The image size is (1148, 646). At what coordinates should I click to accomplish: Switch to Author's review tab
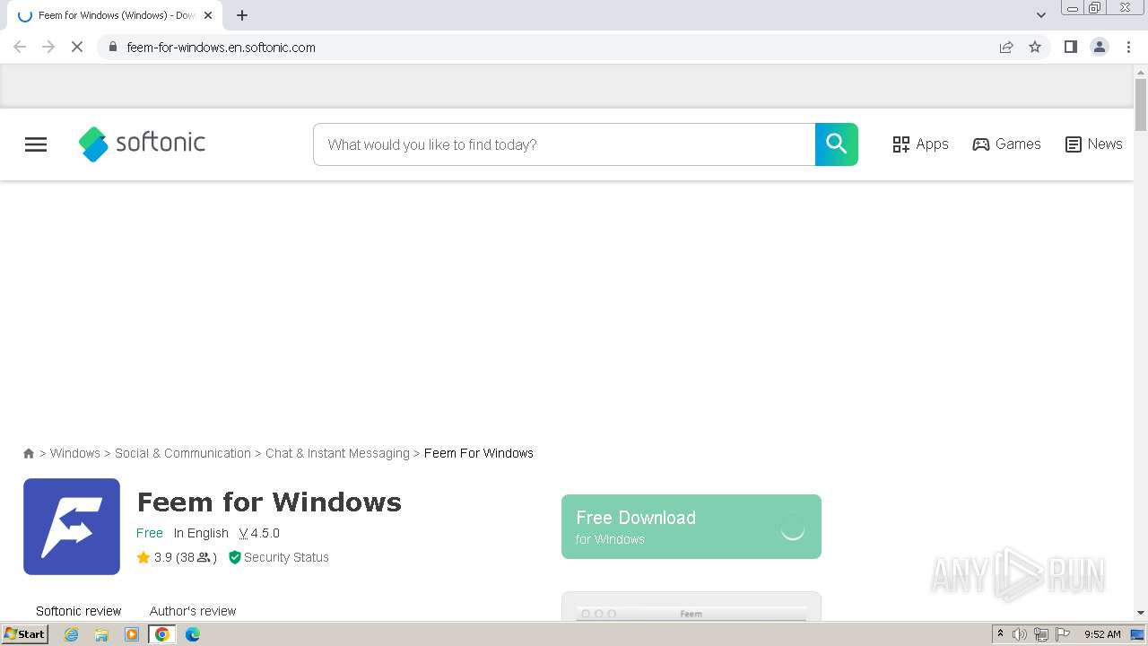click(193, 611)
